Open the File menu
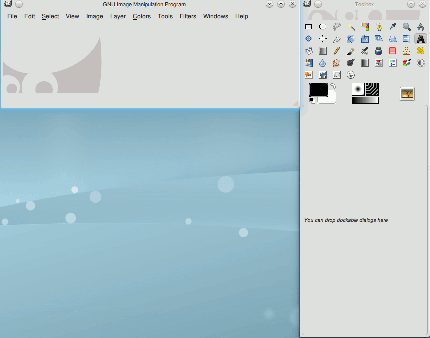 12,16
